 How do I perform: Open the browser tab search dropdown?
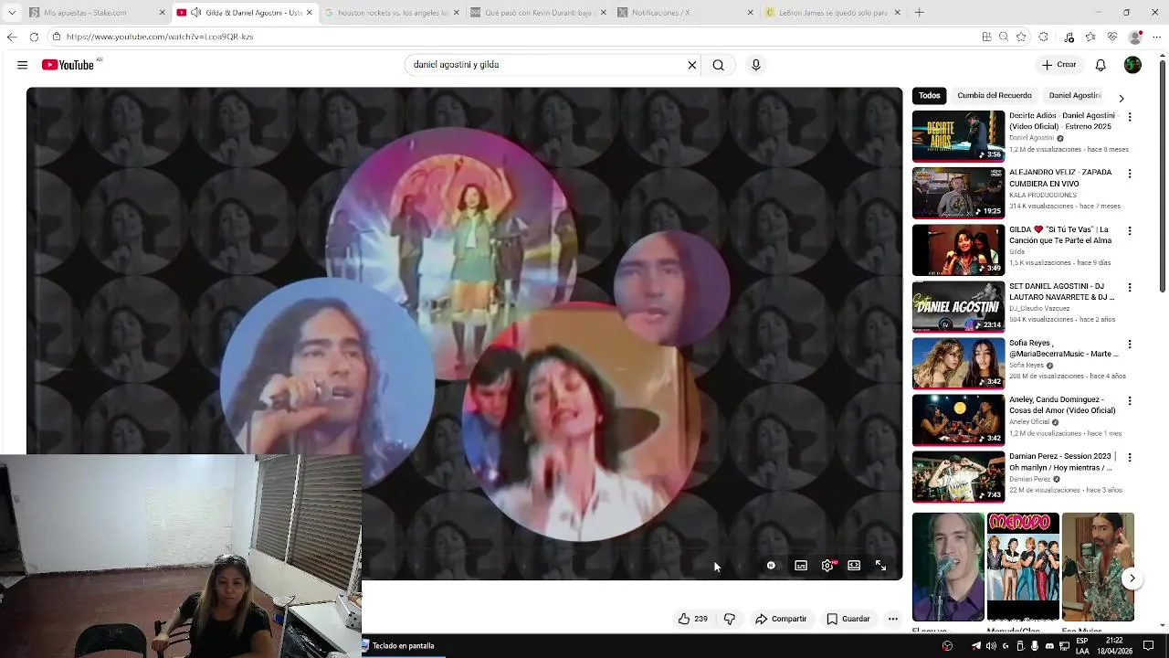pyautogui.click(x=11, y=13)
